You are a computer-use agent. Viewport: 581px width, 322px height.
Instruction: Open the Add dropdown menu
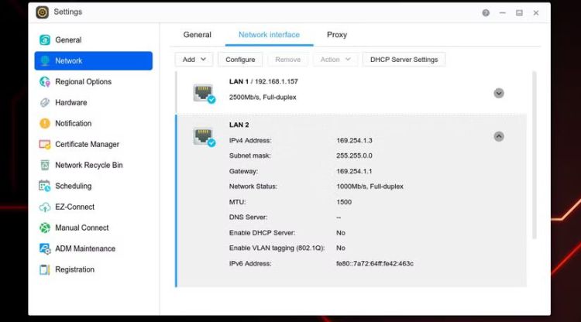point(194,60)
